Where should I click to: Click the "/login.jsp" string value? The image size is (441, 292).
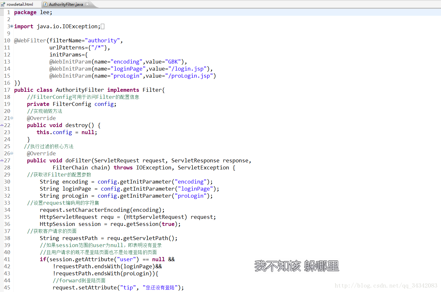189,69
